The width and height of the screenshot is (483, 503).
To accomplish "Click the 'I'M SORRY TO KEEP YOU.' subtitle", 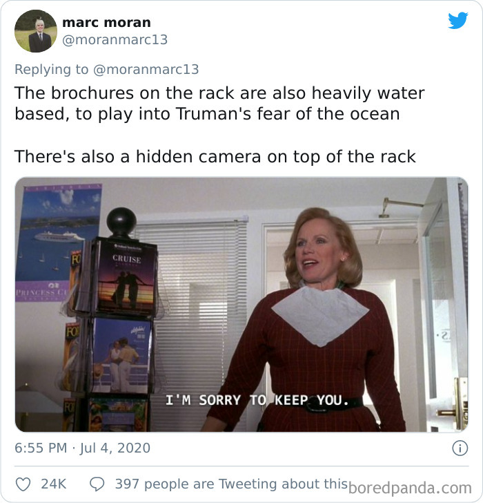I will coord(257,400).
